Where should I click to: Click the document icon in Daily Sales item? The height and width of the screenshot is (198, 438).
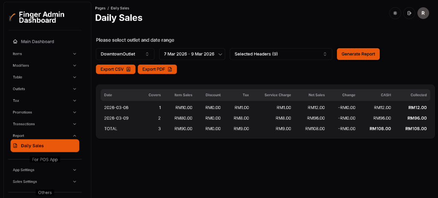[x=15, y=146]
